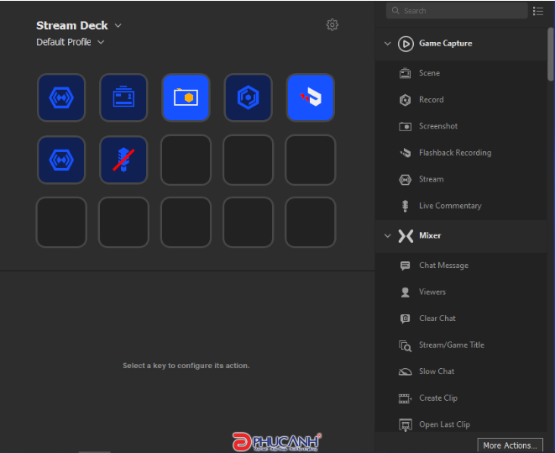Select the empty key directly below the Record key
Image resolution: width=555 pixels, height=453 pixels.
(x=249, y=160)
